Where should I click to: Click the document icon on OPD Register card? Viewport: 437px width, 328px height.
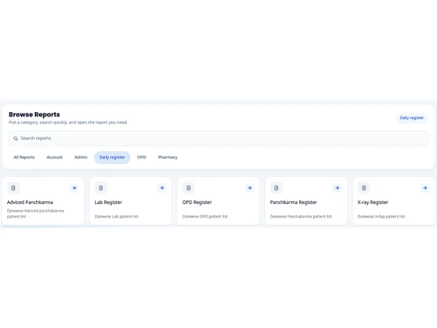click(189, 188)
